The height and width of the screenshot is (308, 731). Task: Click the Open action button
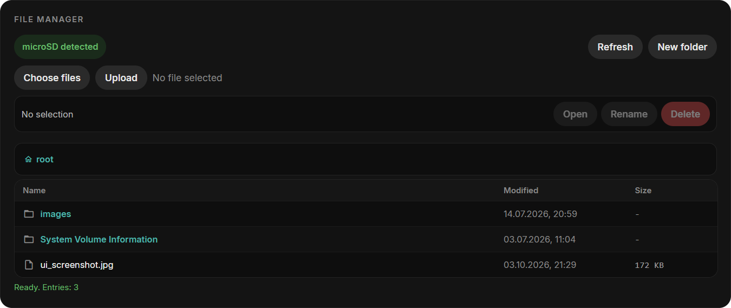(x=575, y=114)
